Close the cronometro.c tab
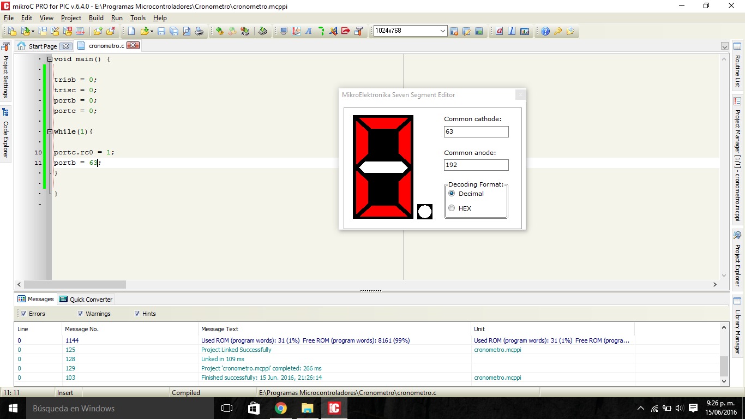This screenshot has height=419, width=745. (133, 46)
